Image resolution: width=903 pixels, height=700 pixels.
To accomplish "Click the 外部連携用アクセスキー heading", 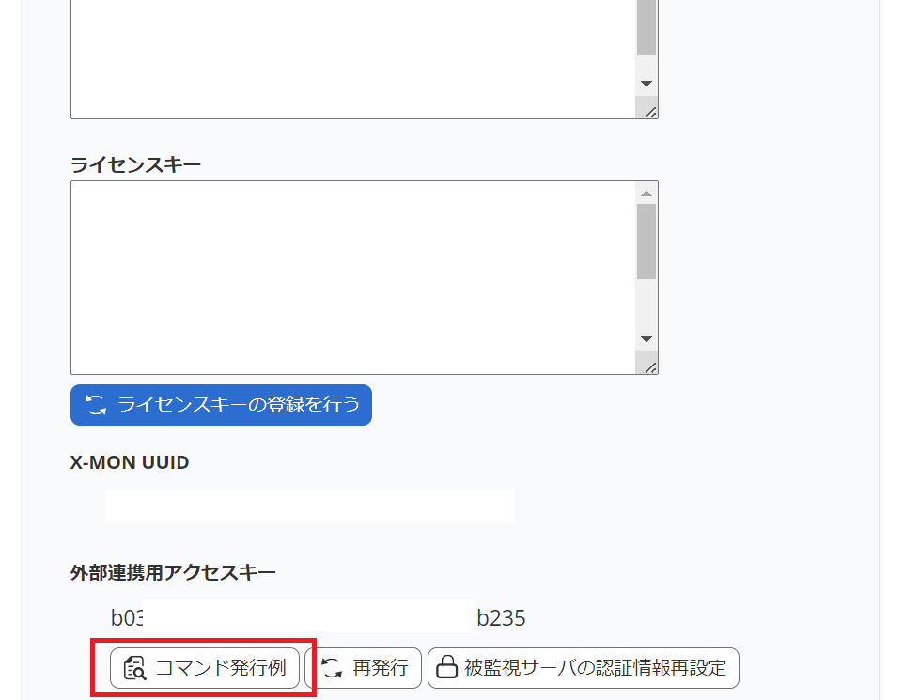I will coord(173,571).
